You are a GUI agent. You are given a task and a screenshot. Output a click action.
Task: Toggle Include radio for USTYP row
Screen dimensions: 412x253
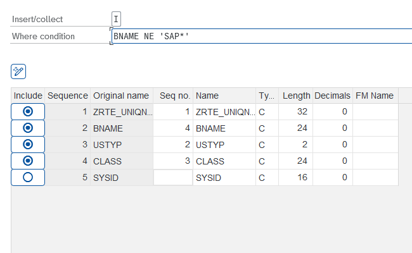pos(27,145)
